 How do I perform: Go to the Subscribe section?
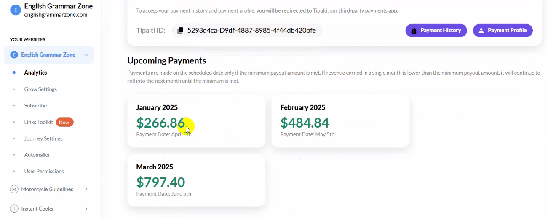(35, 105)
